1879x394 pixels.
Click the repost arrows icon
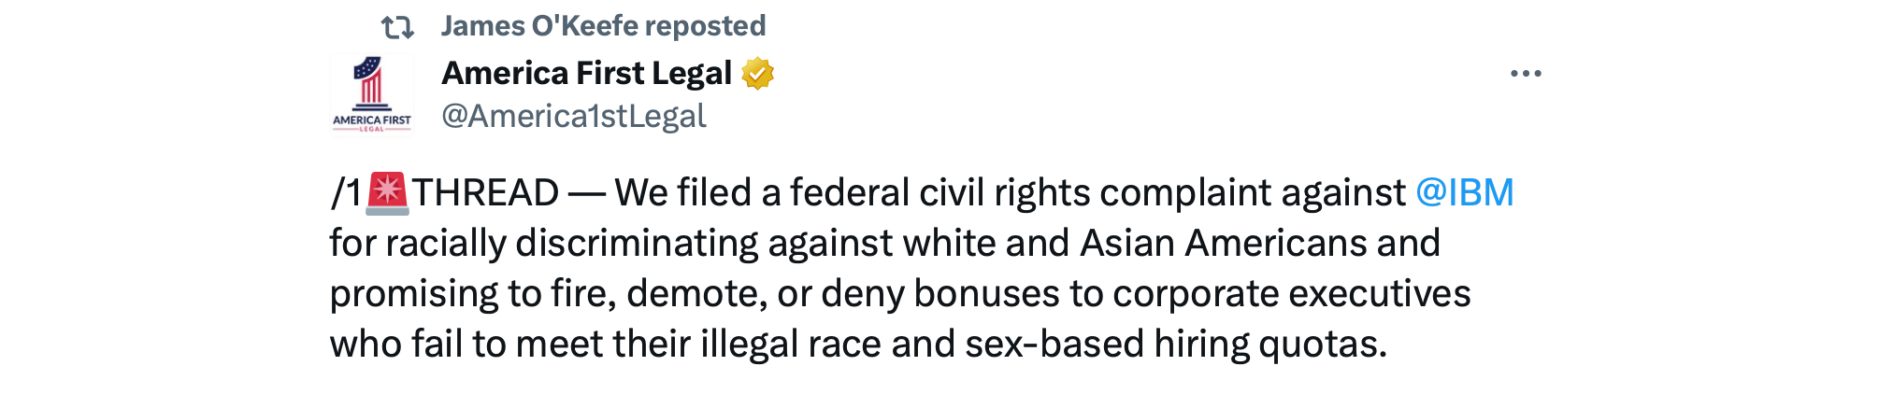coord(397,27)
